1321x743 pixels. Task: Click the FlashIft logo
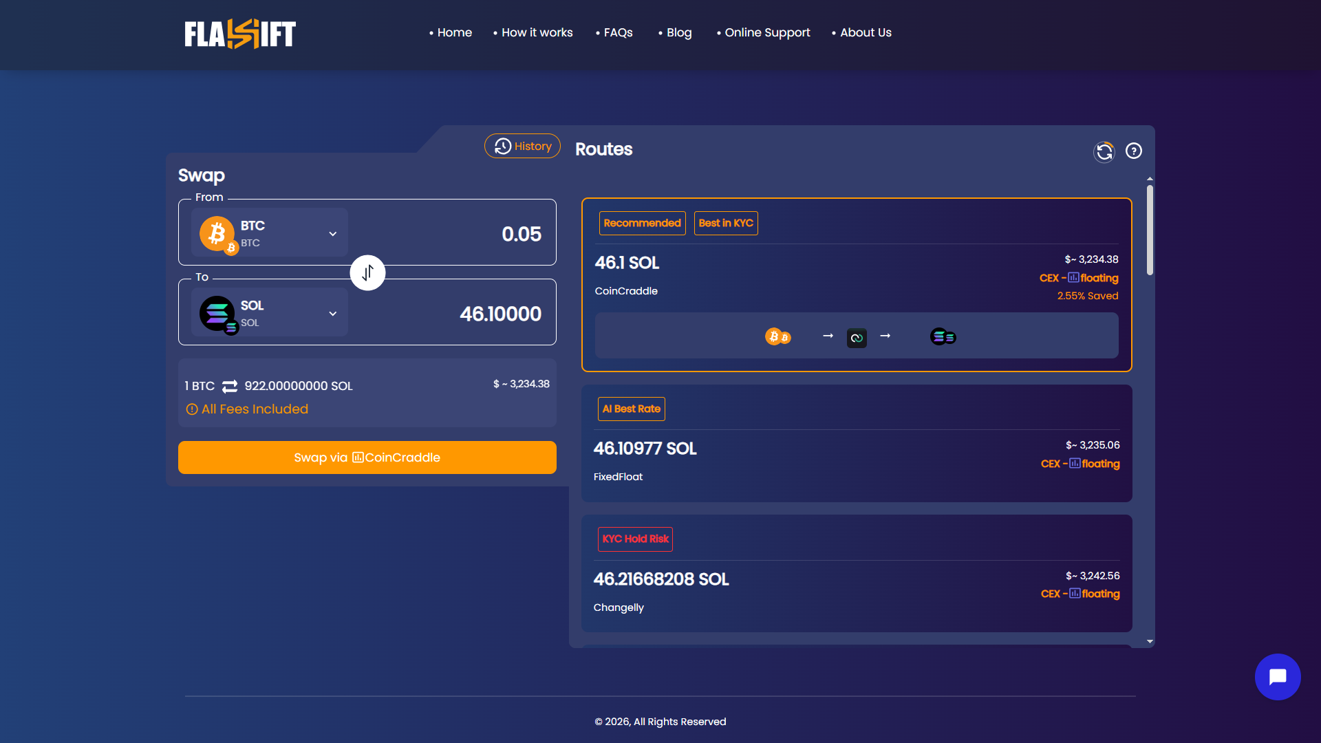coord(240,34)
